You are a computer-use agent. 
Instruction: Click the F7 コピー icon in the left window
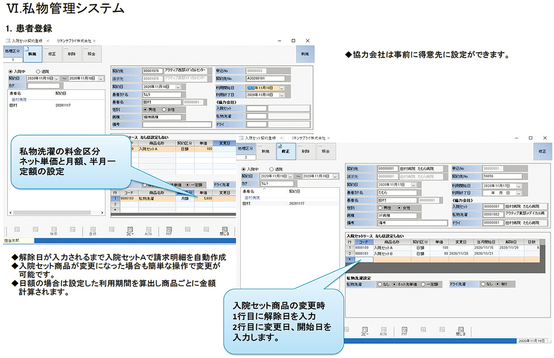point(130,230)
